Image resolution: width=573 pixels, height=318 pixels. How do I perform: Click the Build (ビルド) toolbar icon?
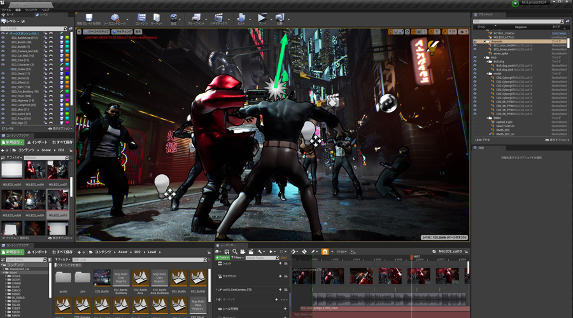(x=241, y=19)
